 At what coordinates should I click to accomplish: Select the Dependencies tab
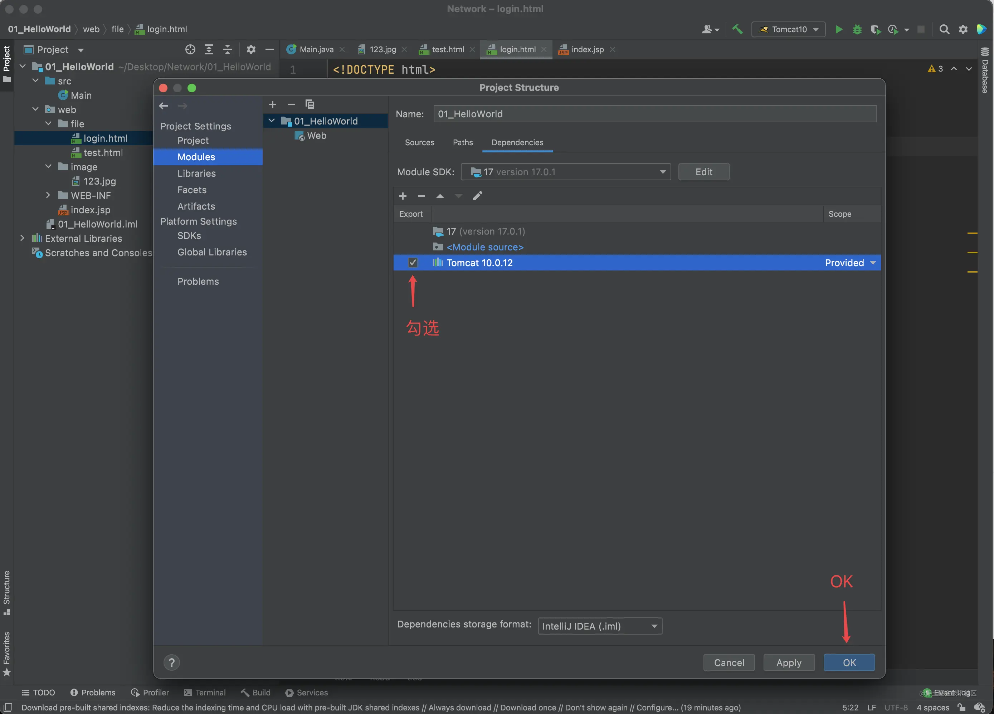[x=517, y=142]
